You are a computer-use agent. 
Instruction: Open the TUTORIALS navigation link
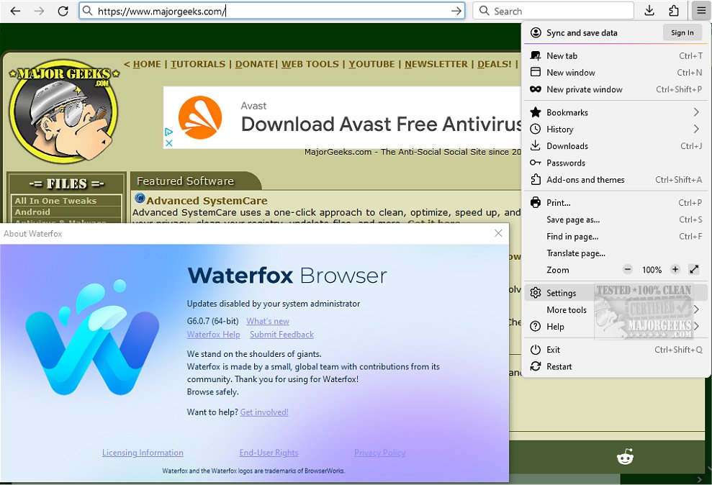click(197, 64)
